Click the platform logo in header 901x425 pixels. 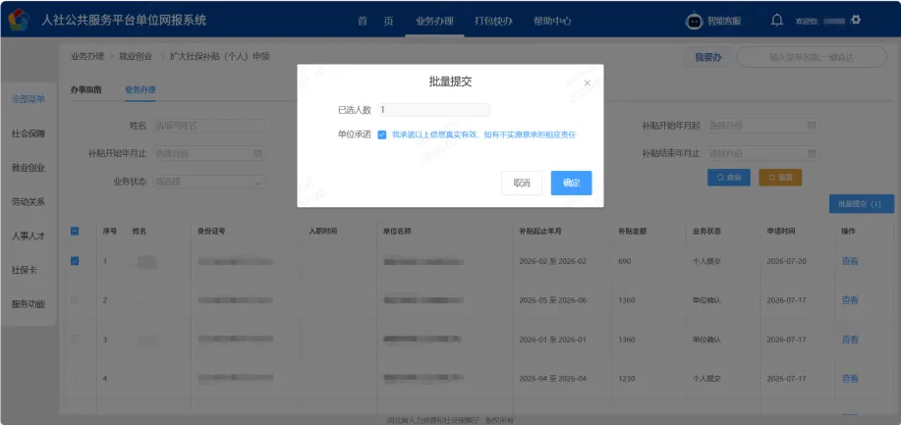tap(19, 20)
